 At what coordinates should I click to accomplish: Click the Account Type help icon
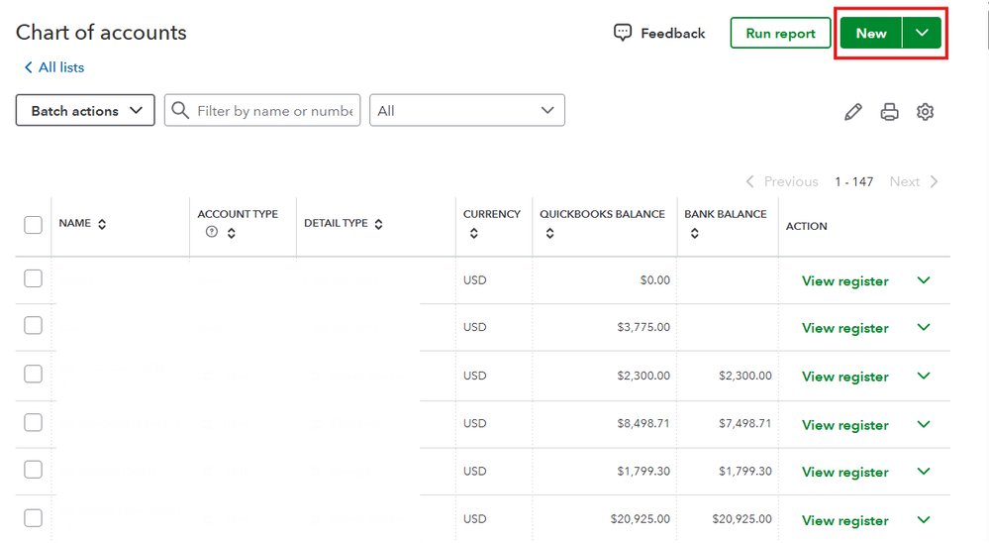tap(211, 233)
